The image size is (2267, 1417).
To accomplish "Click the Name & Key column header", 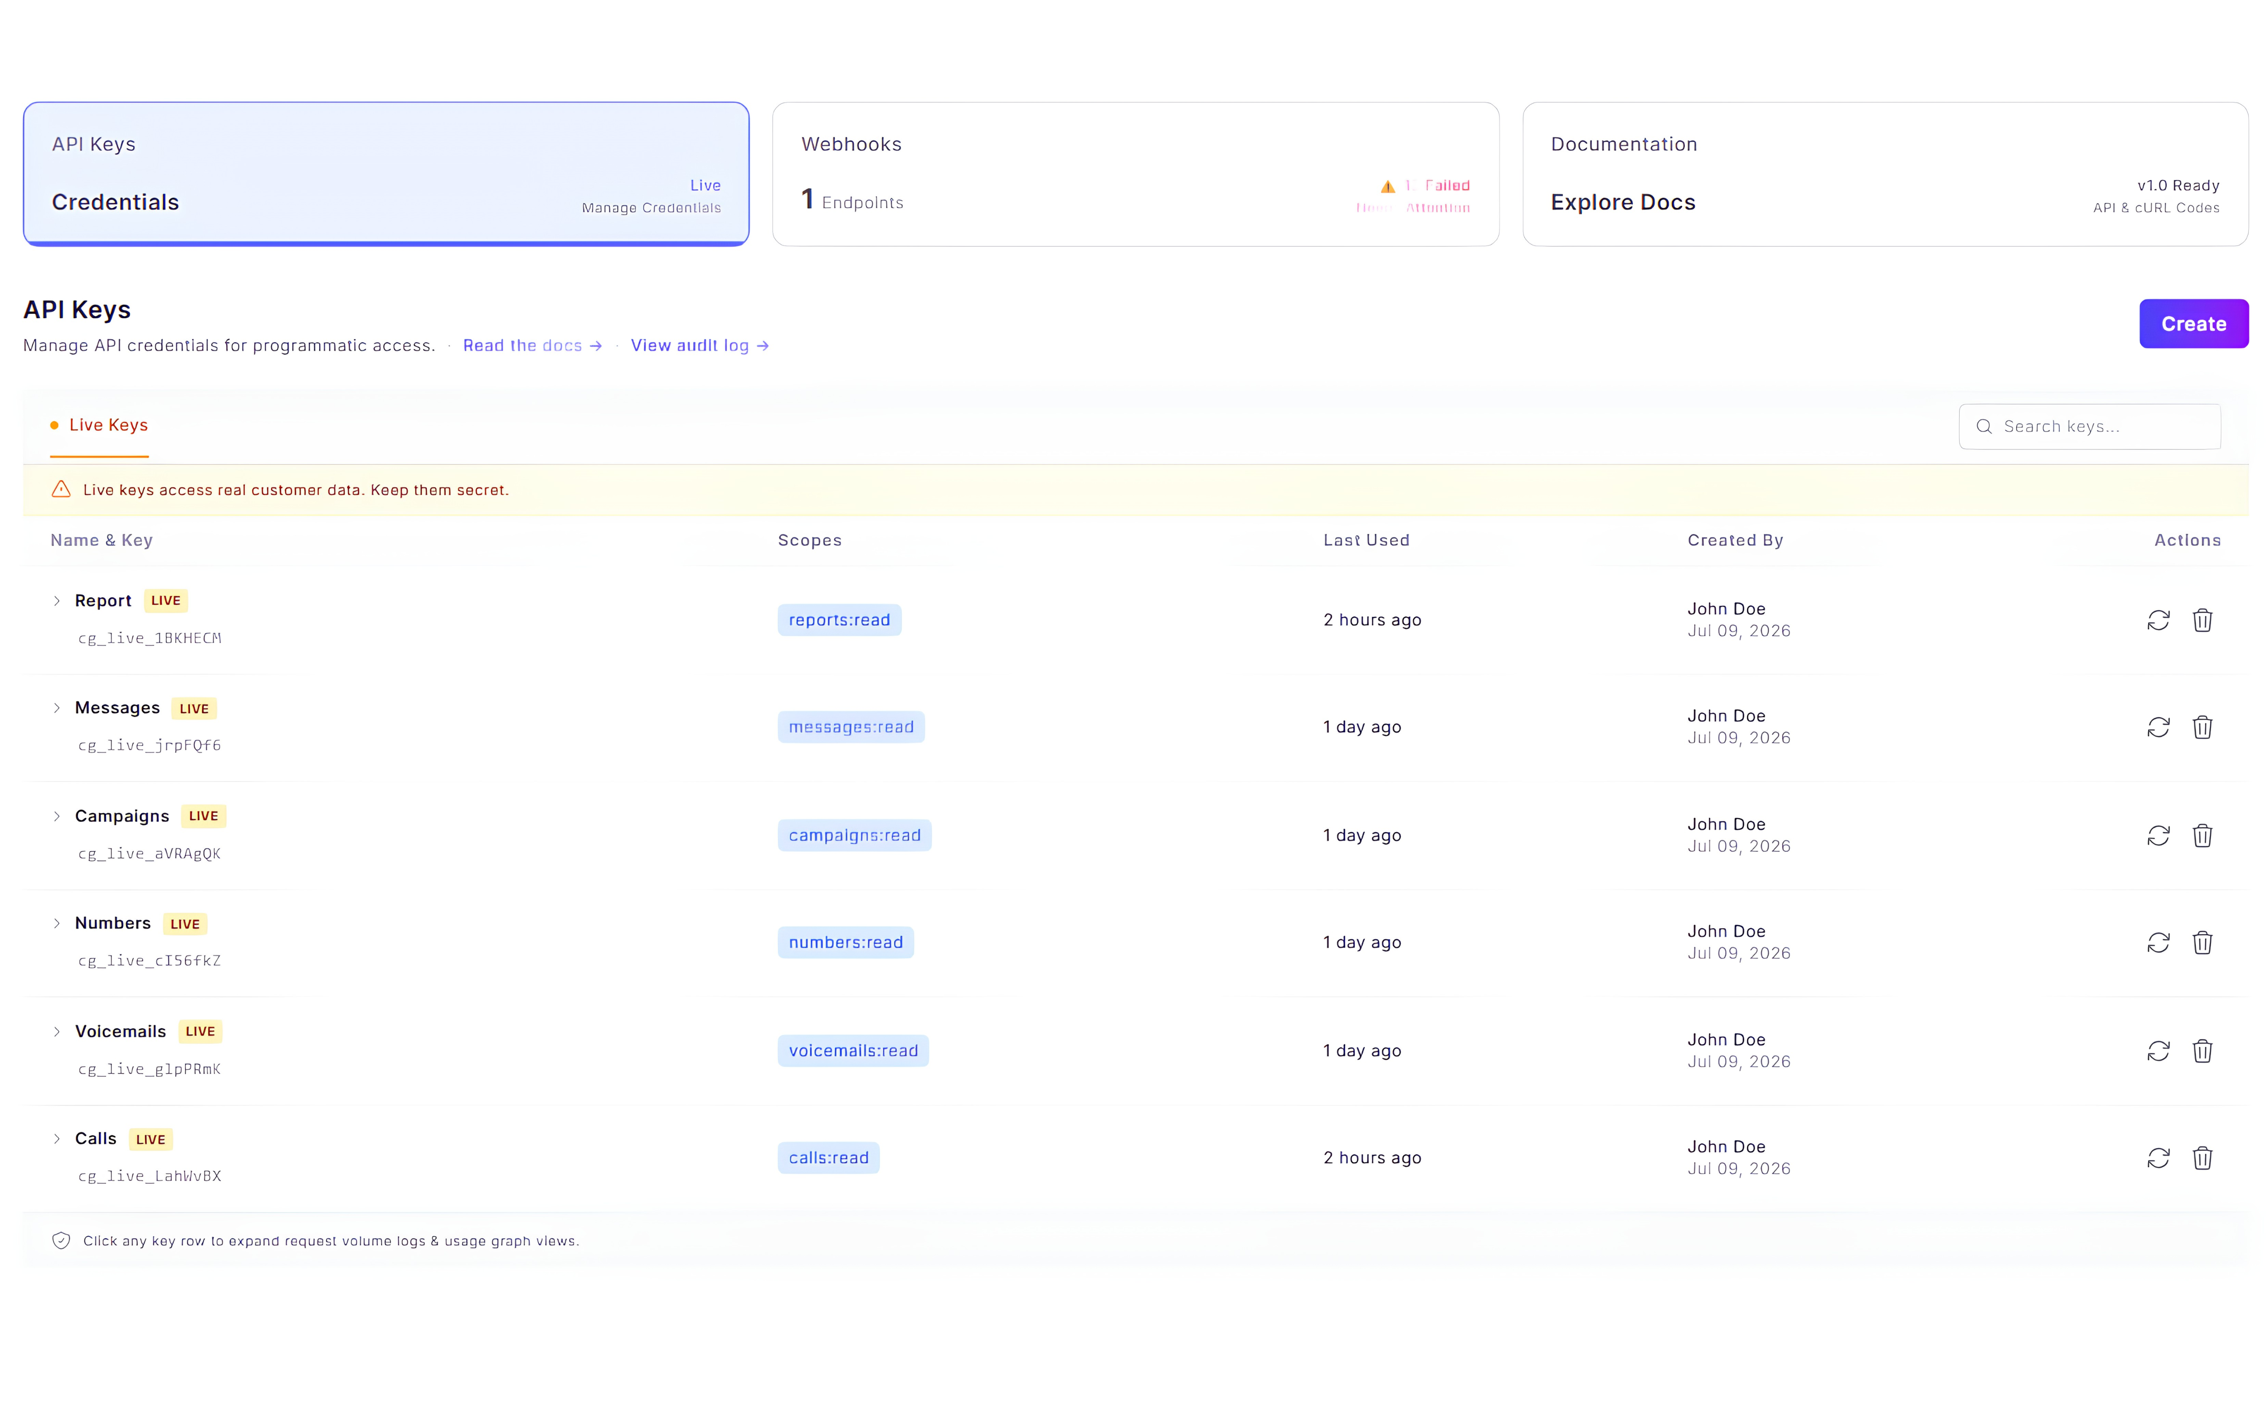I will coord(101,541).
